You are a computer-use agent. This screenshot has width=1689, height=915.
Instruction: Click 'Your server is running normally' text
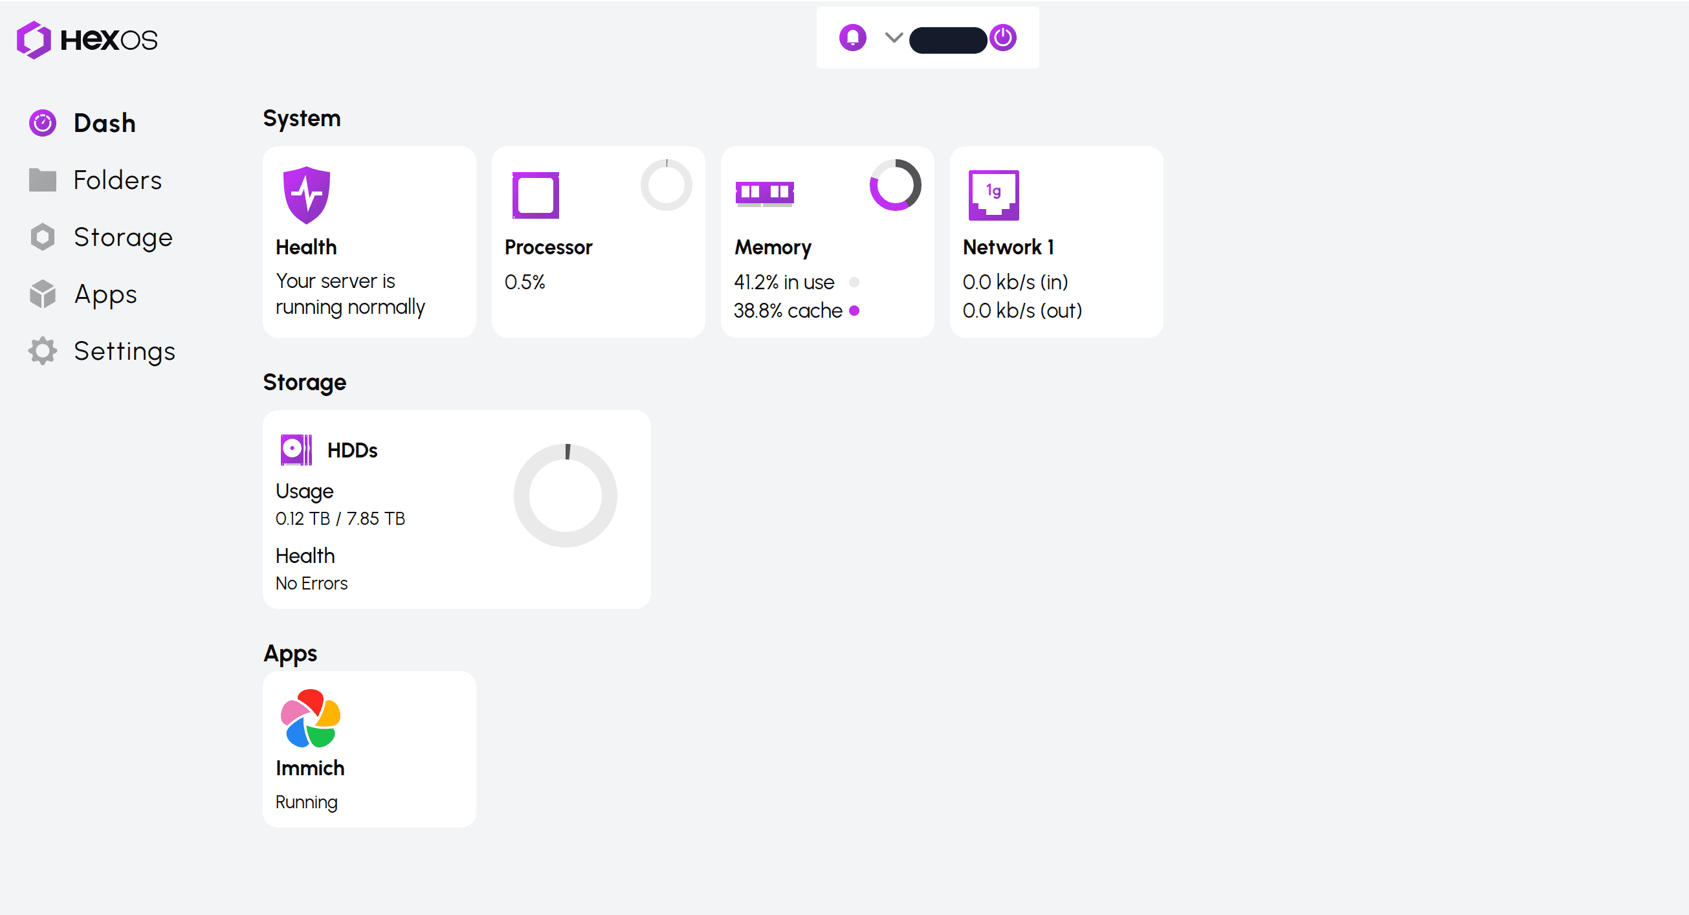(350, 294)
